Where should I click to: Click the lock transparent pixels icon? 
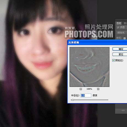pos(125,38)
